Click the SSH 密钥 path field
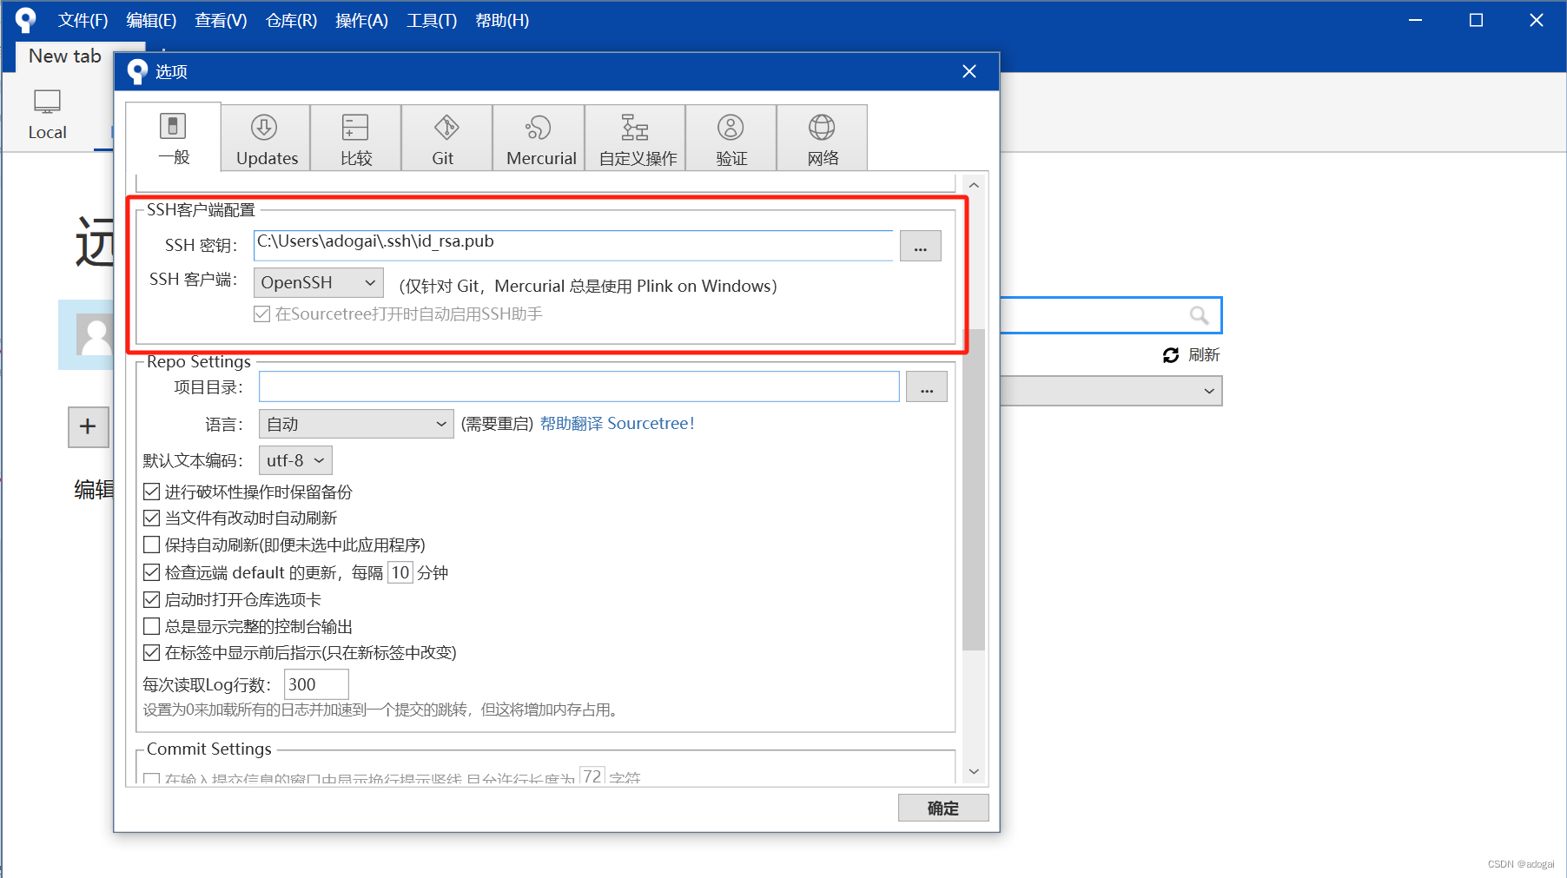The height and width of the screenshot is (878, 1567). [573, 245]
